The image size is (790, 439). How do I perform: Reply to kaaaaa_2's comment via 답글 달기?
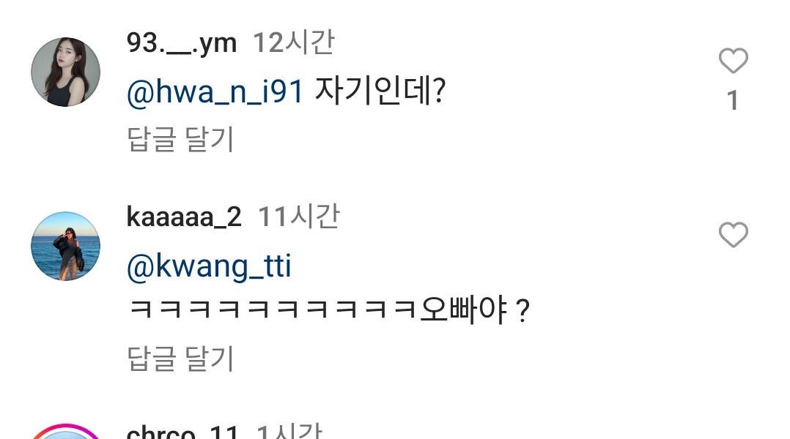tap(180, 358)
